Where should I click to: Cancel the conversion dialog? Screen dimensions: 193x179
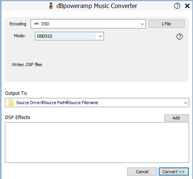coord(142,172)
